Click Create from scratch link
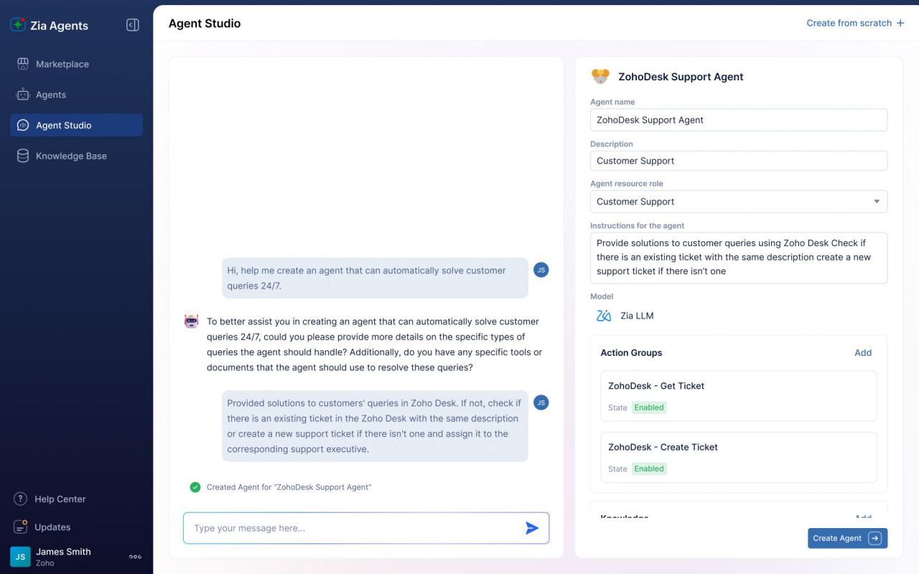This screenshot has height=574, width=919. click(854, 23)
